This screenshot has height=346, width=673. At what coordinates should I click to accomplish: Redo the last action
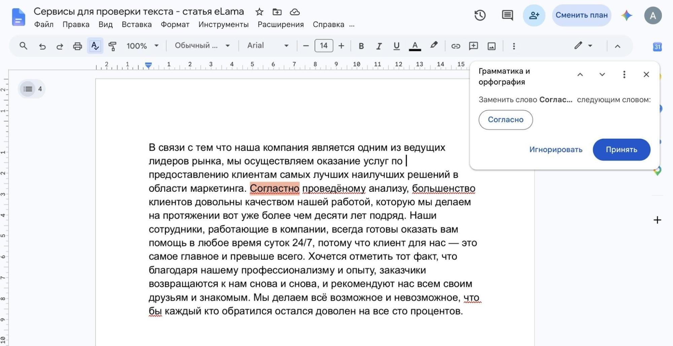pos(60,46)
